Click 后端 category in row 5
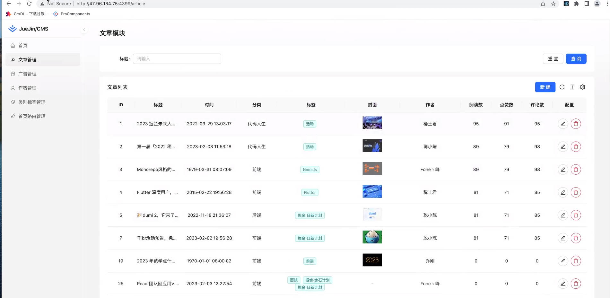610x298 pixels. pos(257,215)
